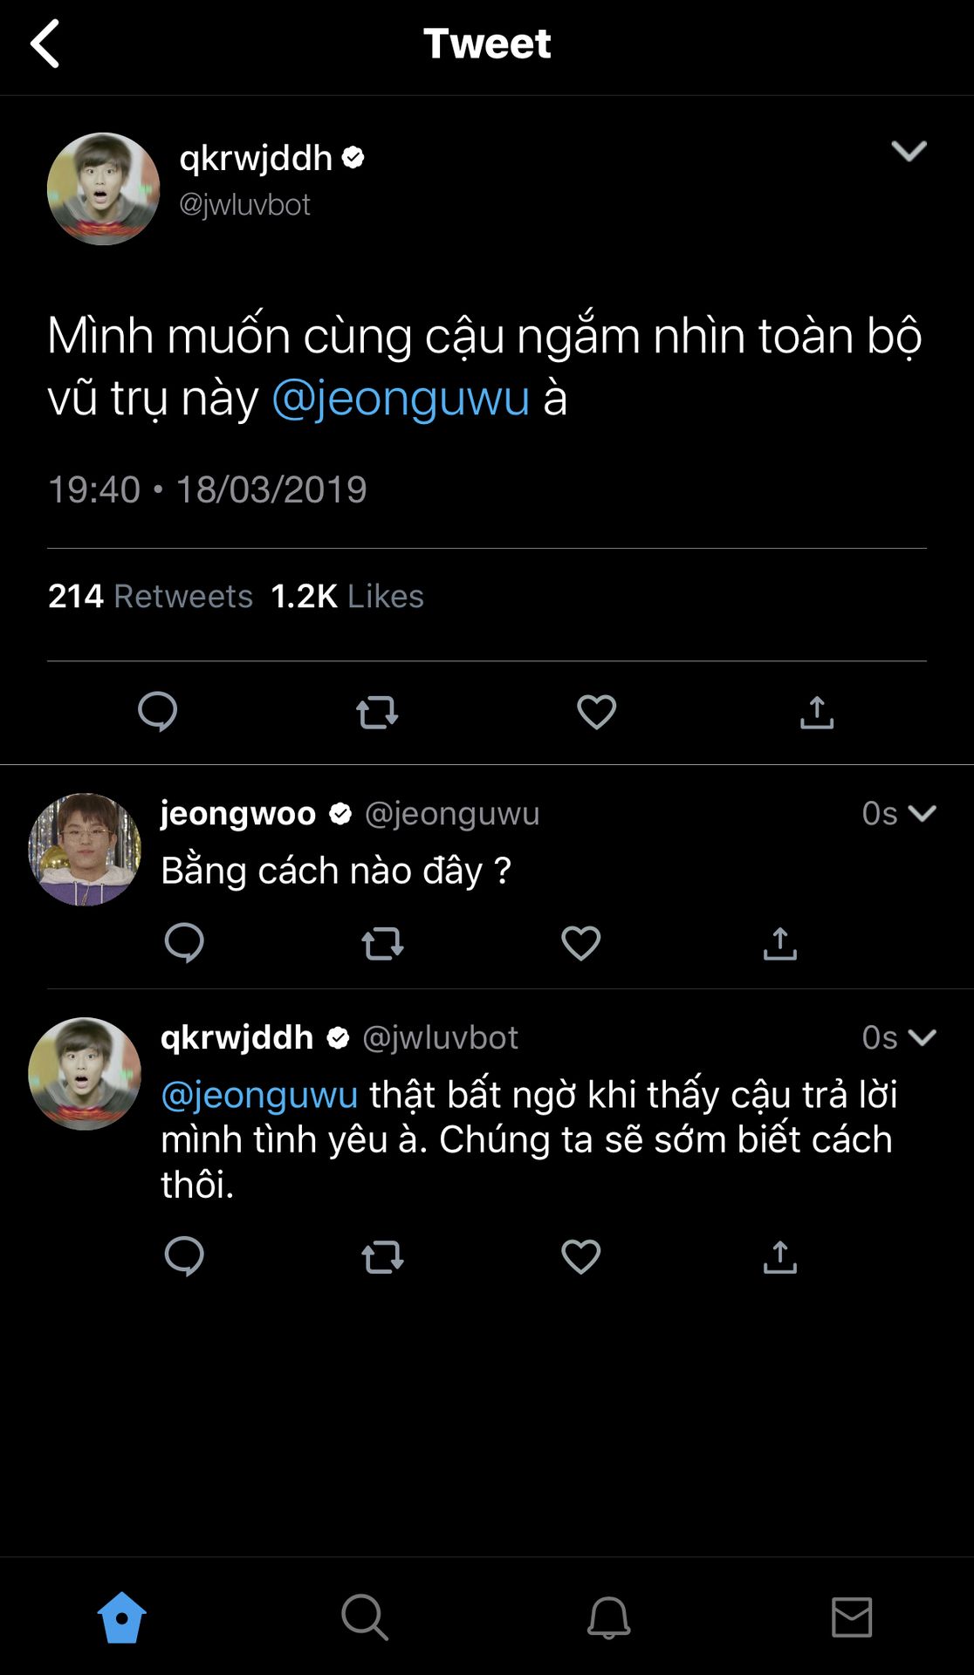
Task: Like jeongwoo's reply
Action: tap(581, 943)
